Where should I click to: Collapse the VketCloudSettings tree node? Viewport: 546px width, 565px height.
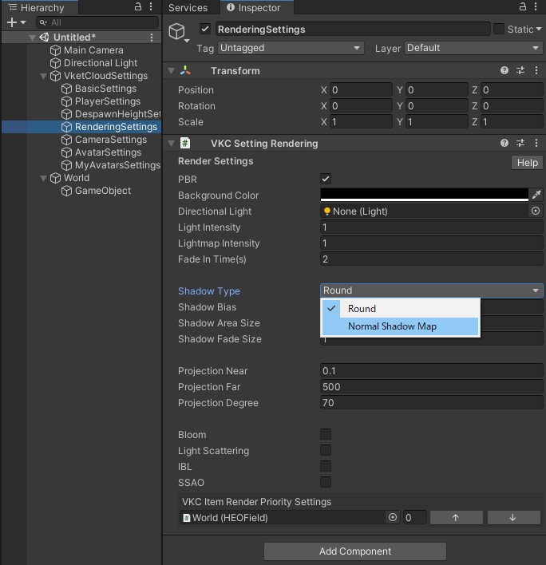(x=45, y=76)
